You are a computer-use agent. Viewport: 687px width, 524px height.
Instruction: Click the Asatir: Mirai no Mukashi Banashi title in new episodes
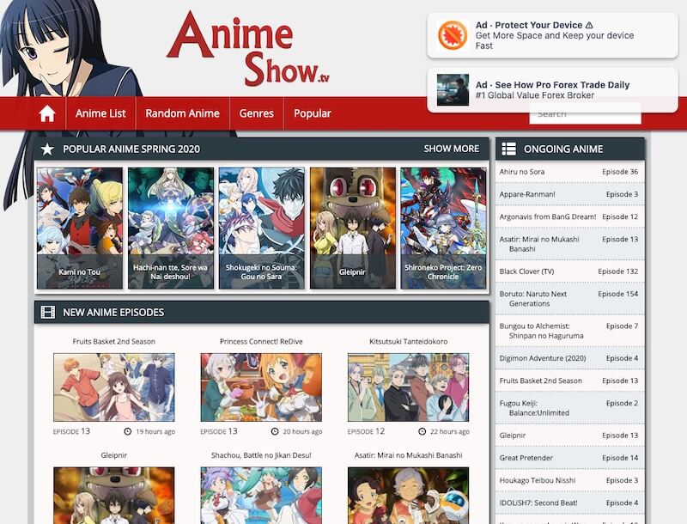coord(409,455)
